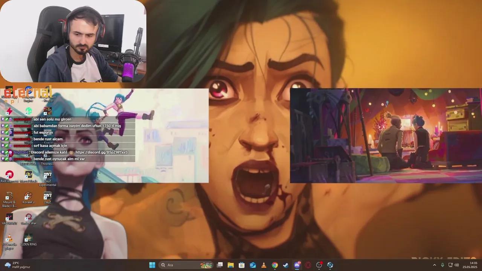Open OBS Studio from the taskbar
482x271 pixels.
[319, 265]
